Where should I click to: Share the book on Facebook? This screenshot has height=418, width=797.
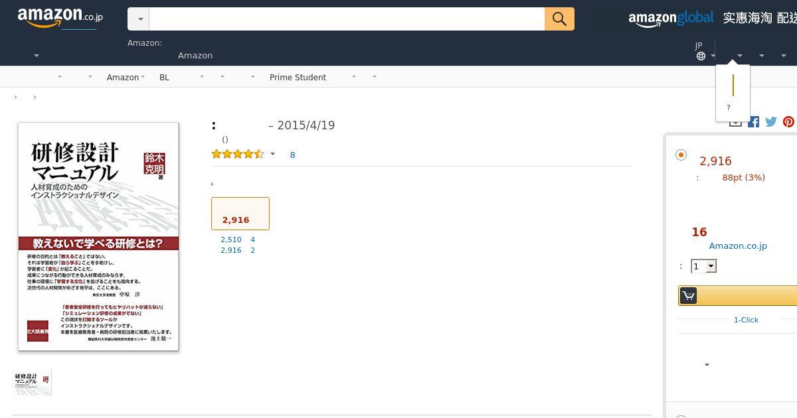753,121
